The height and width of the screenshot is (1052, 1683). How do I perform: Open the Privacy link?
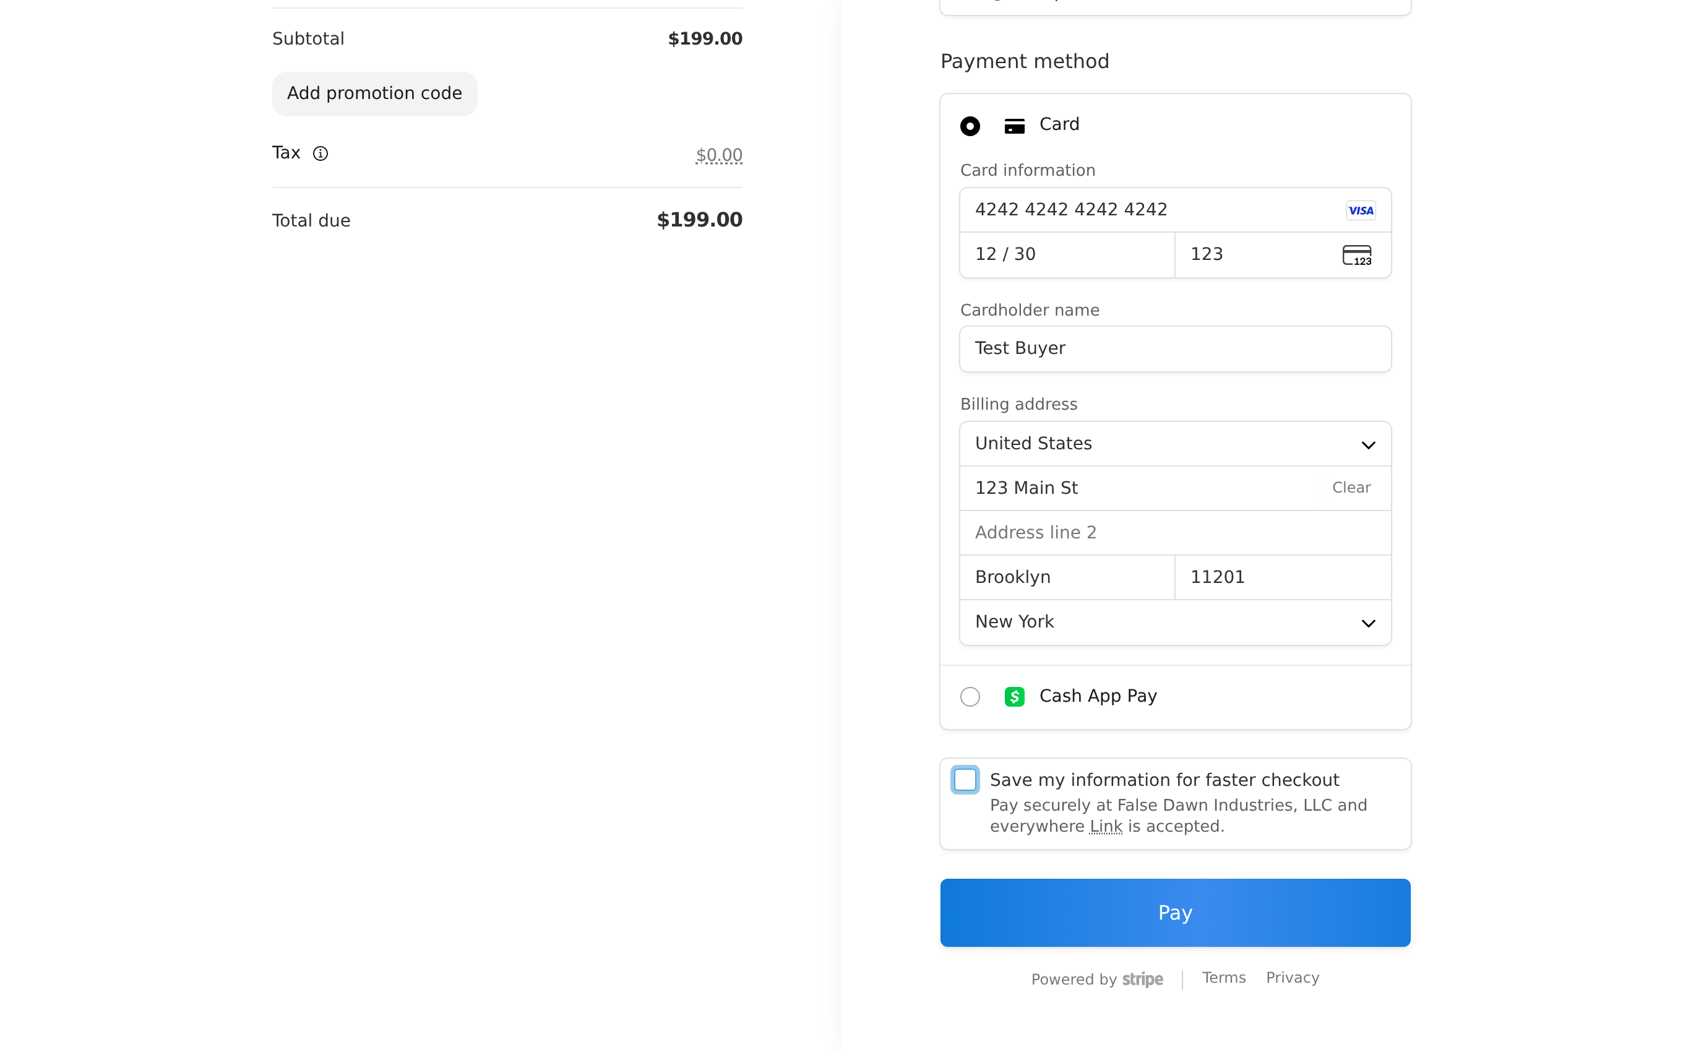click(x=1292, y=978)
